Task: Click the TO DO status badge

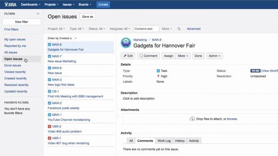Action: (255, 71)
